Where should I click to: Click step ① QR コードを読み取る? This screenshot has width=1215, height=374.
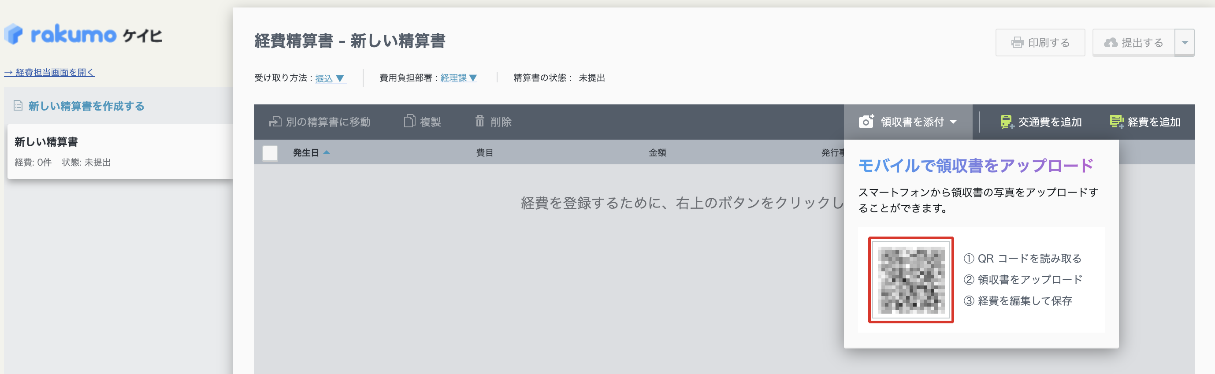(x=1022, y=259)
